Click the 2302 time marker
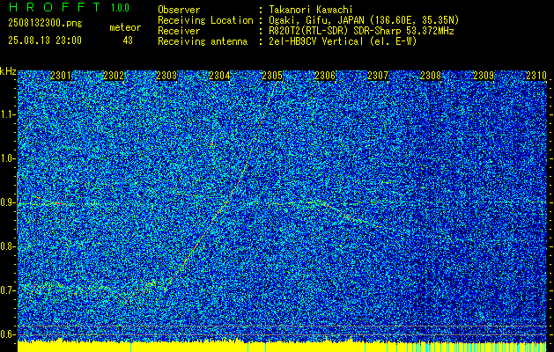Viewport: 554px width, 352px height. [114, 76]
